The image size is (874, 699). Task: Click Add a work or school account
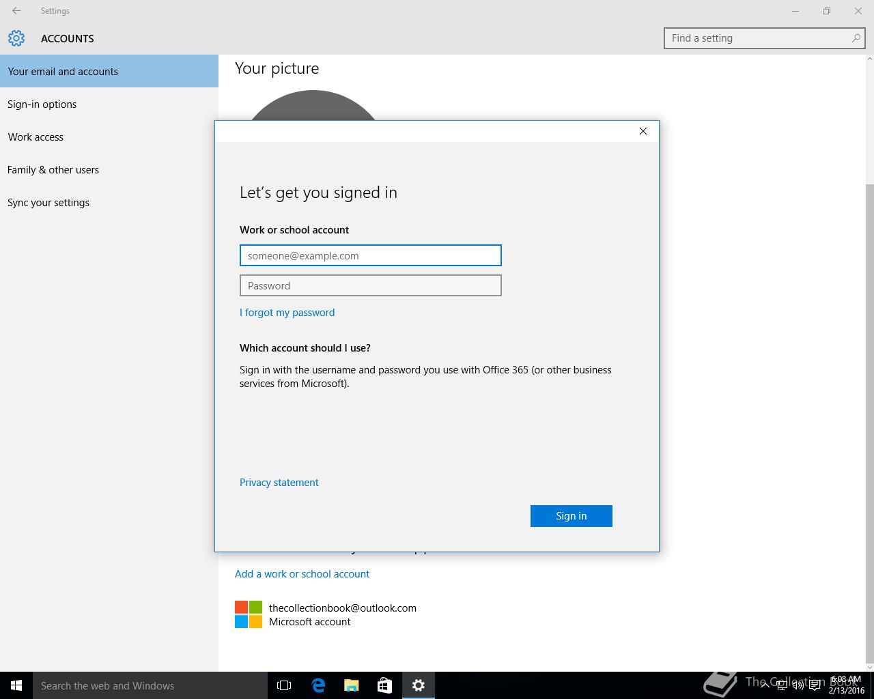click(x=302, y=573)
